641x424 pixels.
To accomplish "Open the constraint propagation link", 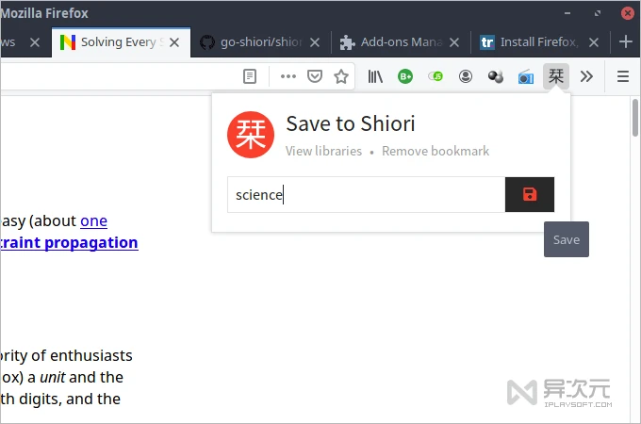I will point(69,243).
